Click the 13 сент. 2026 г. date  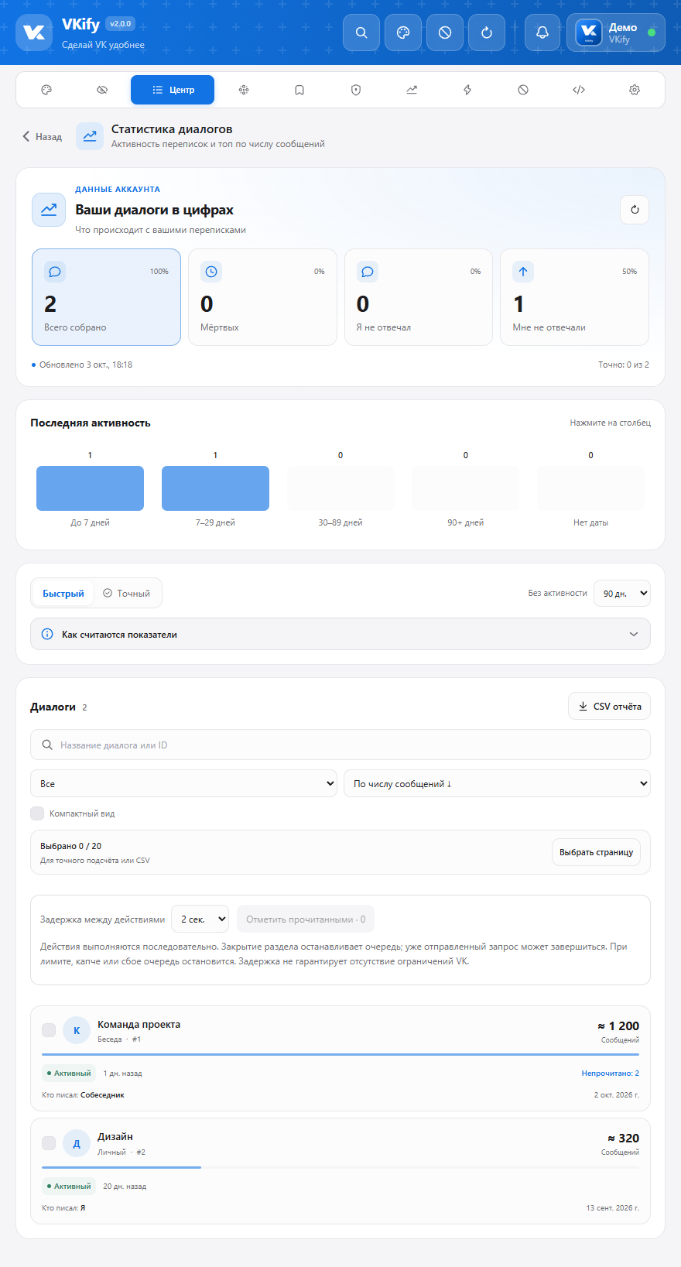pyautogui.click(x=613, y=1207)
